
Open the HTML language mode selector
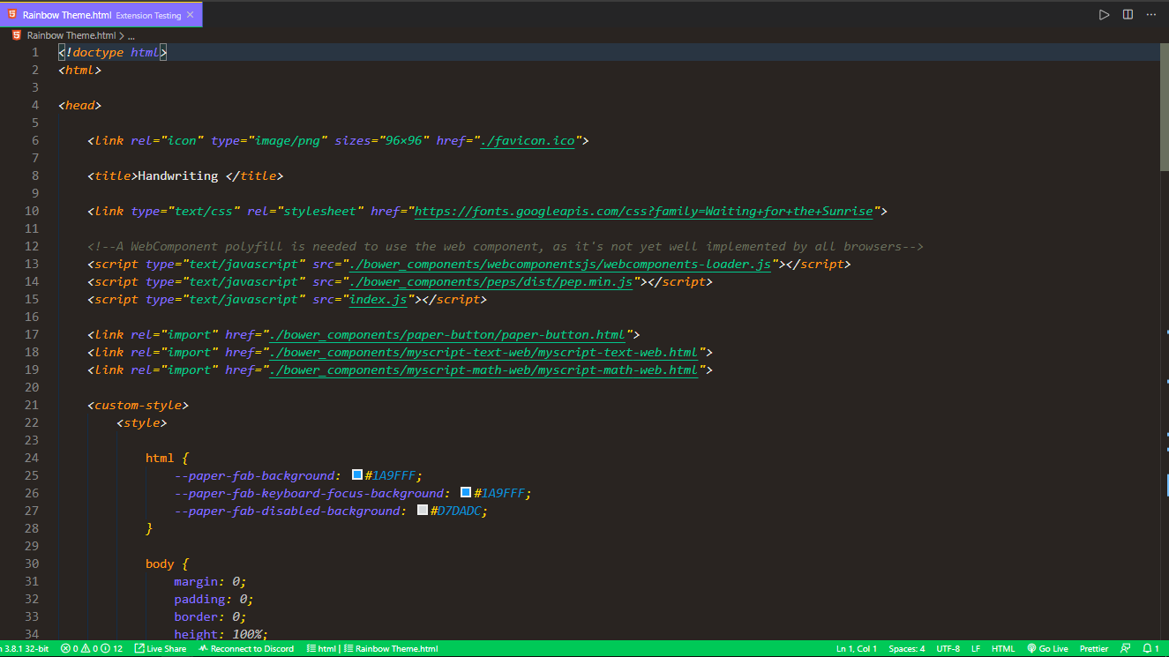[1003, 647]
